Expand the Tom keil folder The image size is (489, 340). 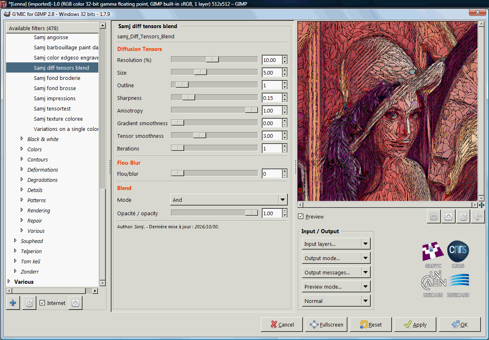[15, 261]
